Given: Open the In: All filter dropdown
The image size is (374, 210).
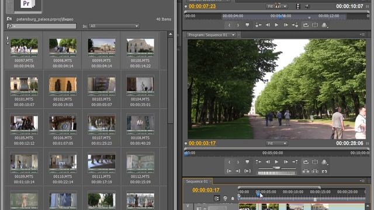Looking at the screenshot, I should 114,26.
